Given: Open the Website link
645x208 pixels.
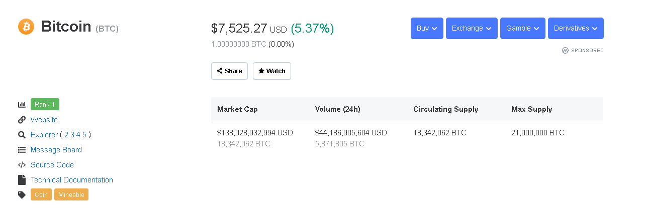Looking at the screenshot, I should tap(44, 120).
